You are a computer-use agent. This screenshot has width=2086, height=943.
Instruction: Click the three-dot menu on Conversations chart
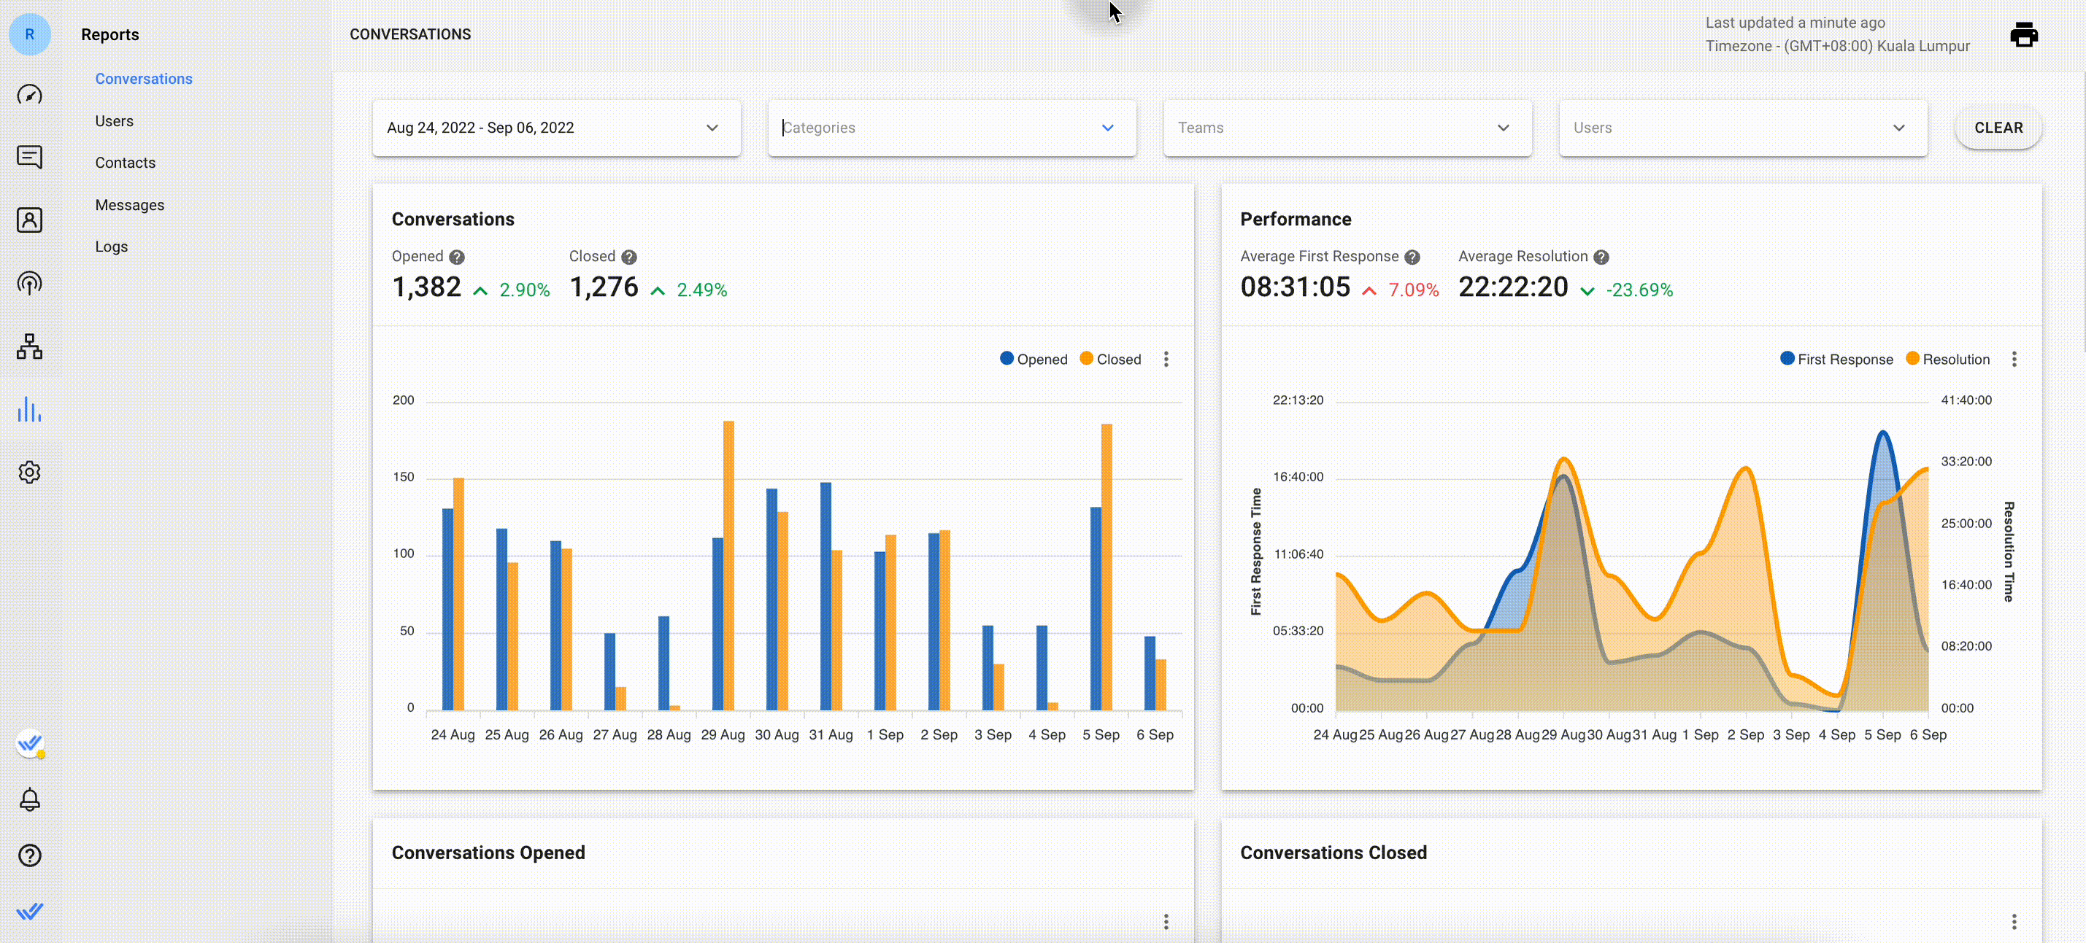point(1167,359)
